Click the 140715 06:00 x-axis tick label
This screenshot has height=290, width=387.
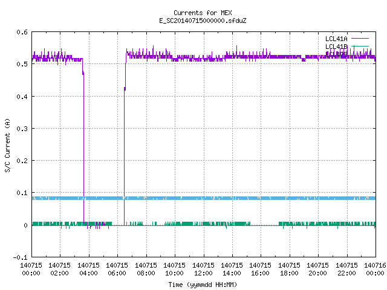point(117,269)
